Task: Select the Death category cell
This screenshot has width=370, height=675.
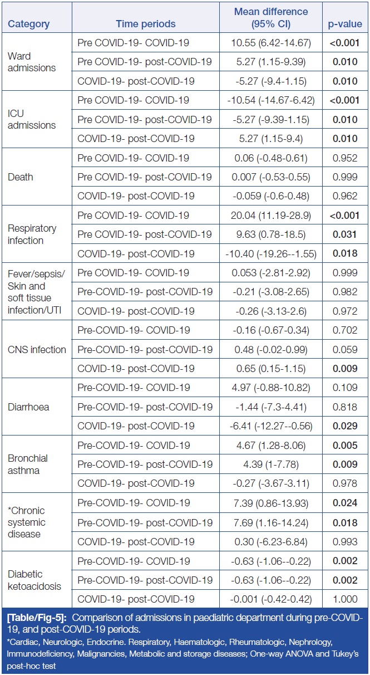Action: point(21,177)
